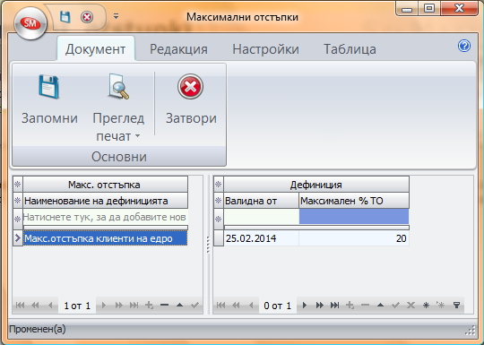The image size is (484, 345).
Task: Click the 0 от 1 record counter
Action: point(277,306)
